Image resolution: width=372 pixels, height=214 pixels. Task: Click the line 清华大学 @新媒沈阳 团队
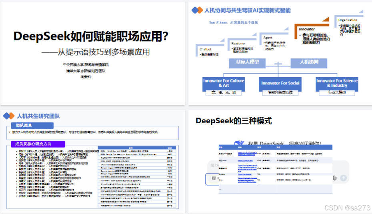[x=86, y=71]
